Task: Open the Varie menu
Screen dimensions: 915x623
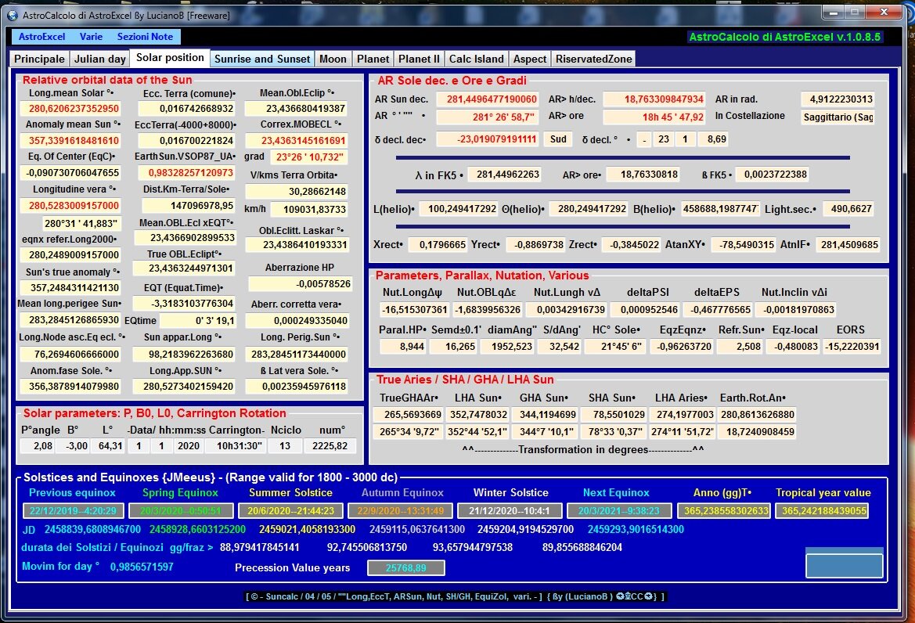Action: pyautogui.click(x=91, y=37)
